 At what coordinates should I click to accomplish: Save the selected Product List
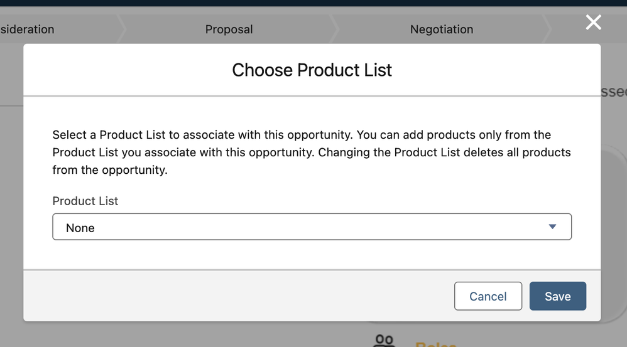click(x=558, y=296)
